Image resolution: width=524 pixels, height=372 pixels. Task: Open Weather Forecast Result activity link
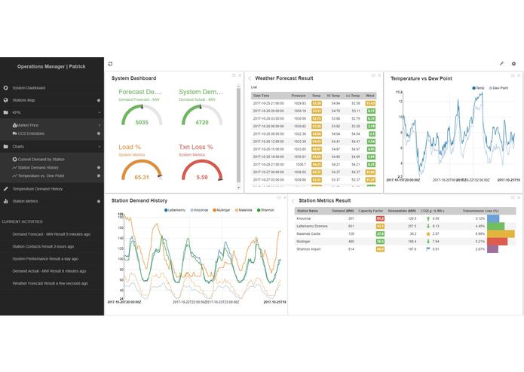(x=50, y=284)
